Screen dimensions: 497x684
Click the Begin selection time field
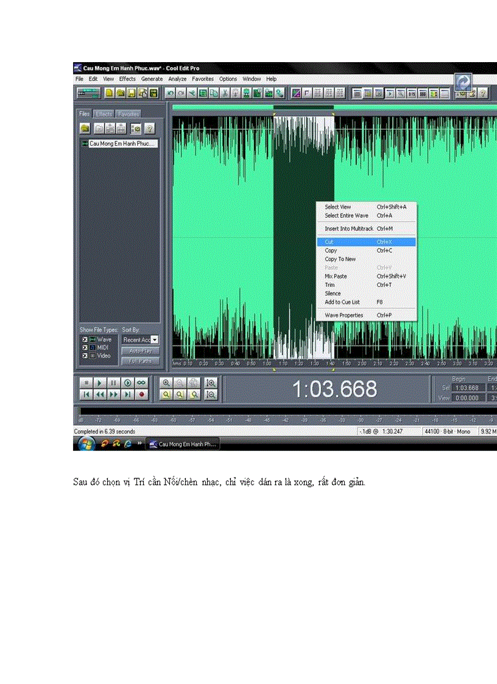470,388
